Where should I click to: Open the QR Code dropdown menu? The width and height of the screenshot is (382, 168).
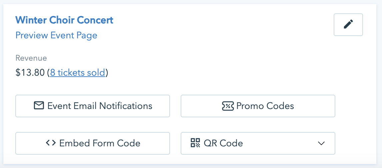(258, 143)
